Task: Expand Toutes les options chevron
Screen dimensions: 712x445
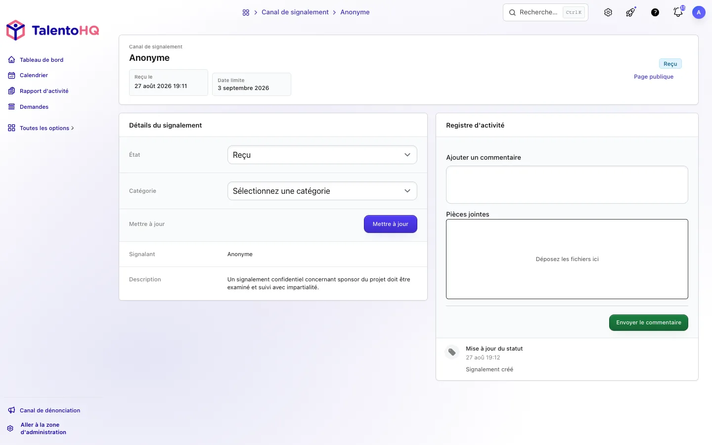Action: pos(73,128)
